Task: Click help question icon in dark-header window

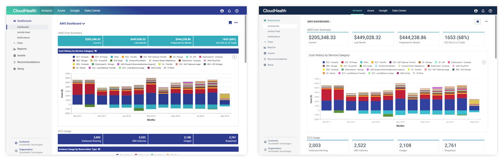Action: click(x=490, y=11)
